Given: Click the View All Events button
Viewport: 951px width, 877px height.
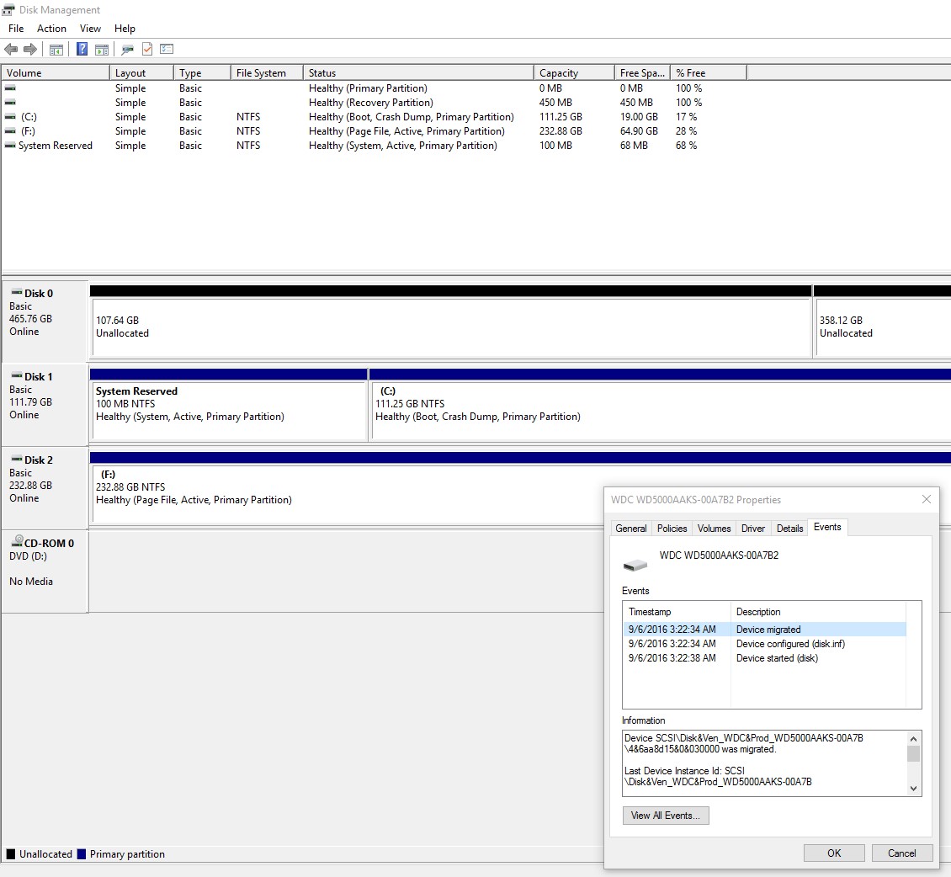Looking at the screenshot, I should tap(665, 816).
